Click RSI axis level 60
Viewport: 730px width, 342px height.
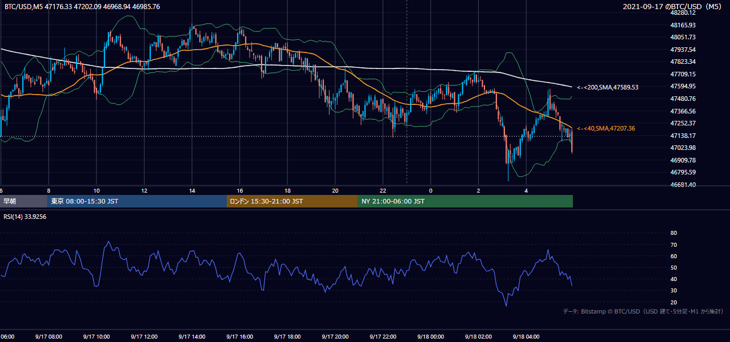(x=673, y=256)
